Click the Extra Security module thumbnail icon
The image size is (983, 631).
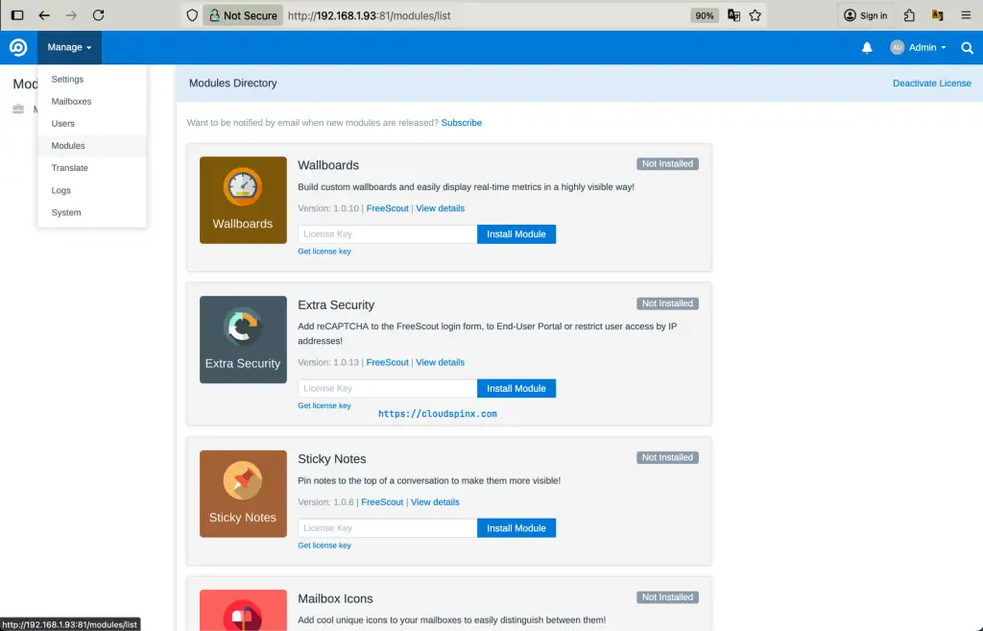243,339
